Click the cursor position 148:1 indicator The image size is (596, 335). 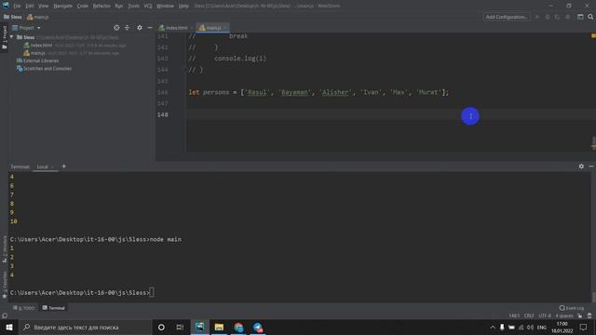pyautogui.click(x=514, y=315)
